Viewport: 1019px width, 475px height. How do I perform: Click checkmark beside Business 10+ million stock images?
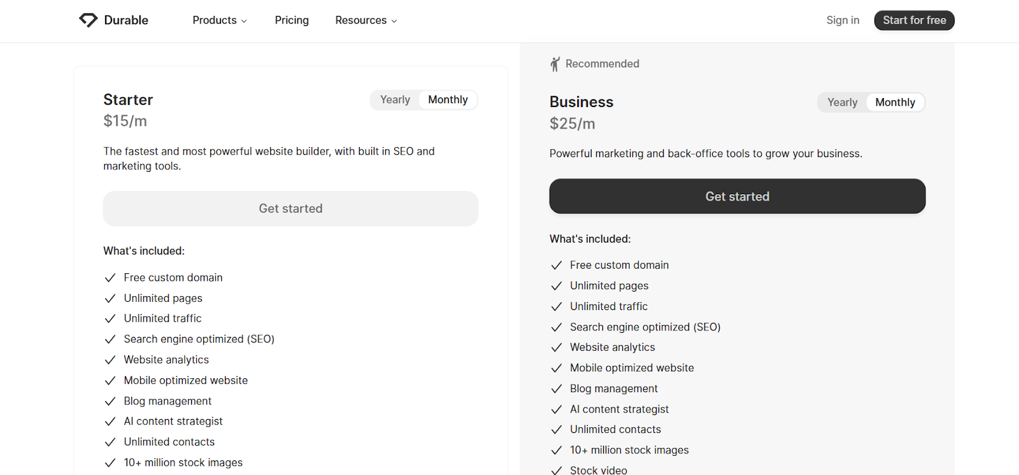pos(557,450)
